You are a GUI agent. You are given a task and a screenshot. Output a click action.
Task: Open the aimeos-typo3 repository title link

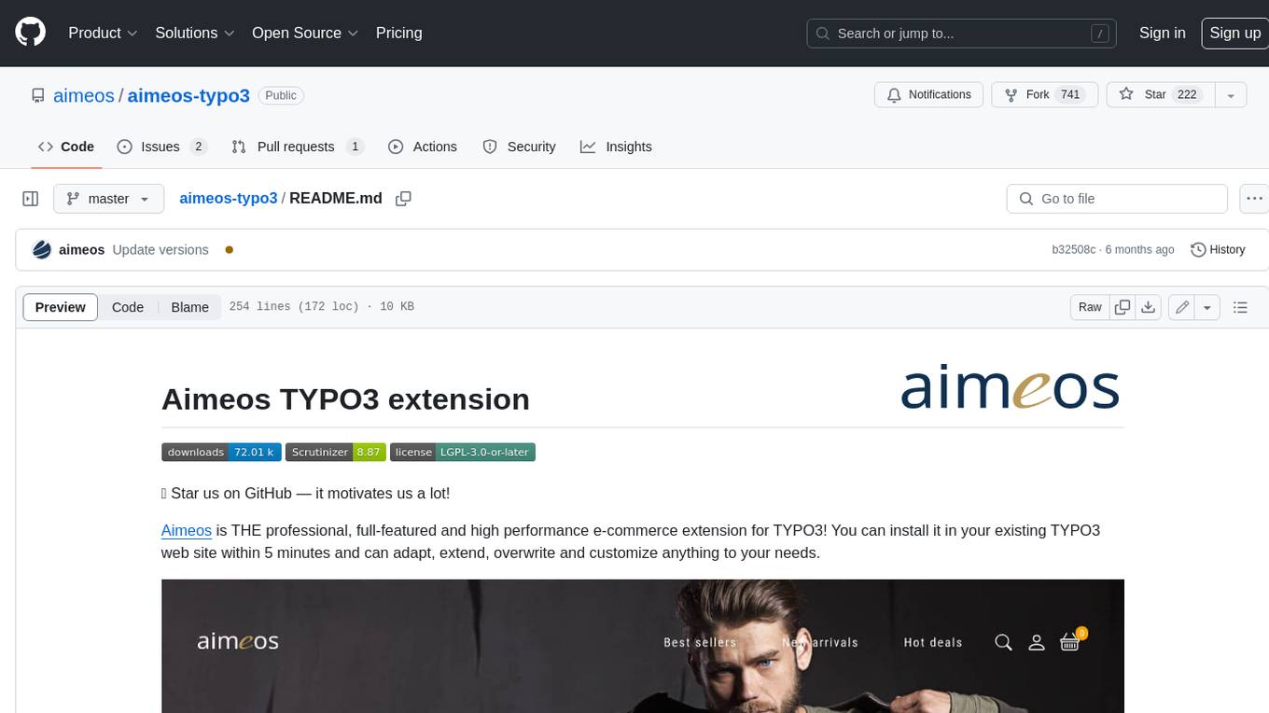click(x=188, y=95)
